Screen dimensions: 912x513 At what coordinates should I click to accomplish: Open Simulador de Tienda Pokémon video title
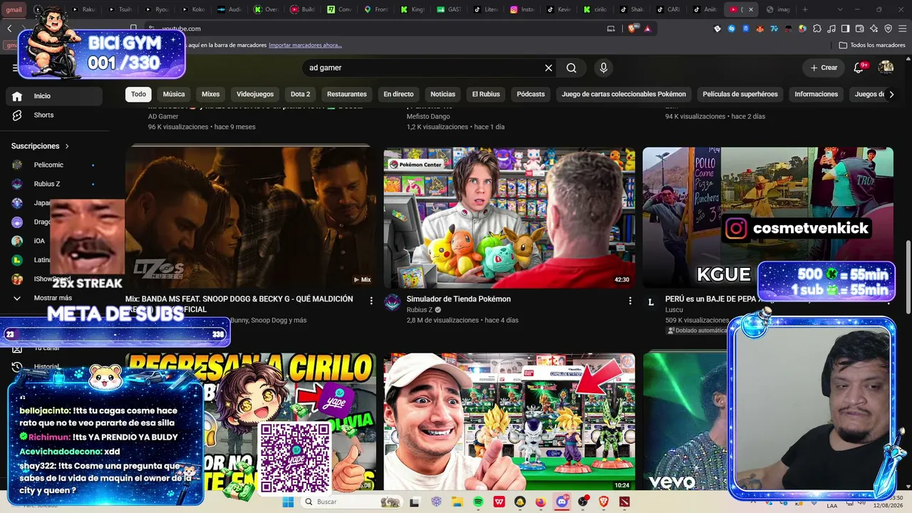coord(459,299)
